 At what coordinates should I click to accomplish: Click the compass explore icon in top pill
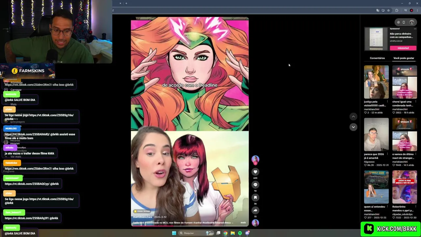(398, 22)
